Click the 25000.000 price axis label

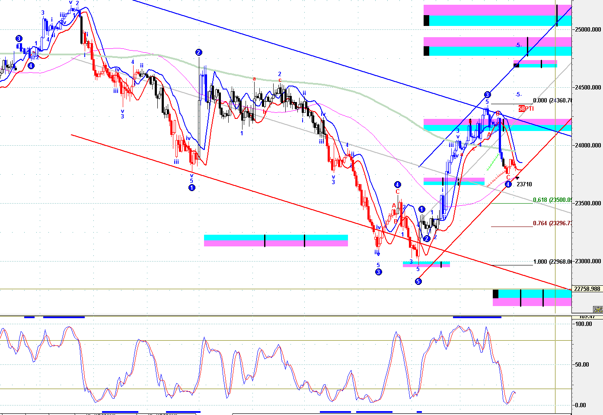click(588, 29)
